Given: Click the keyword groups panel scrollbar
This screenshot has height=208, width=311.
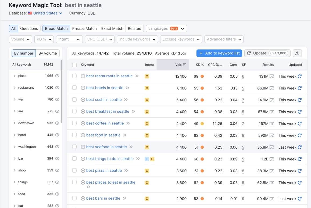Looking at the screenshot, I should click(62, 91).
